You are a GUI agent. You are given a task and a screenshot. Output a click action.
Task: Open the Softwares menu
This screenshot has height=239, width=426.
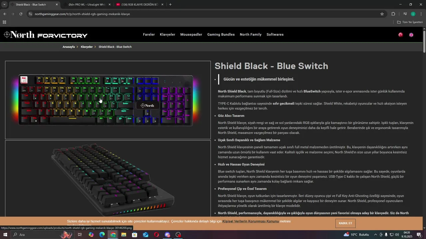(275, 35)
